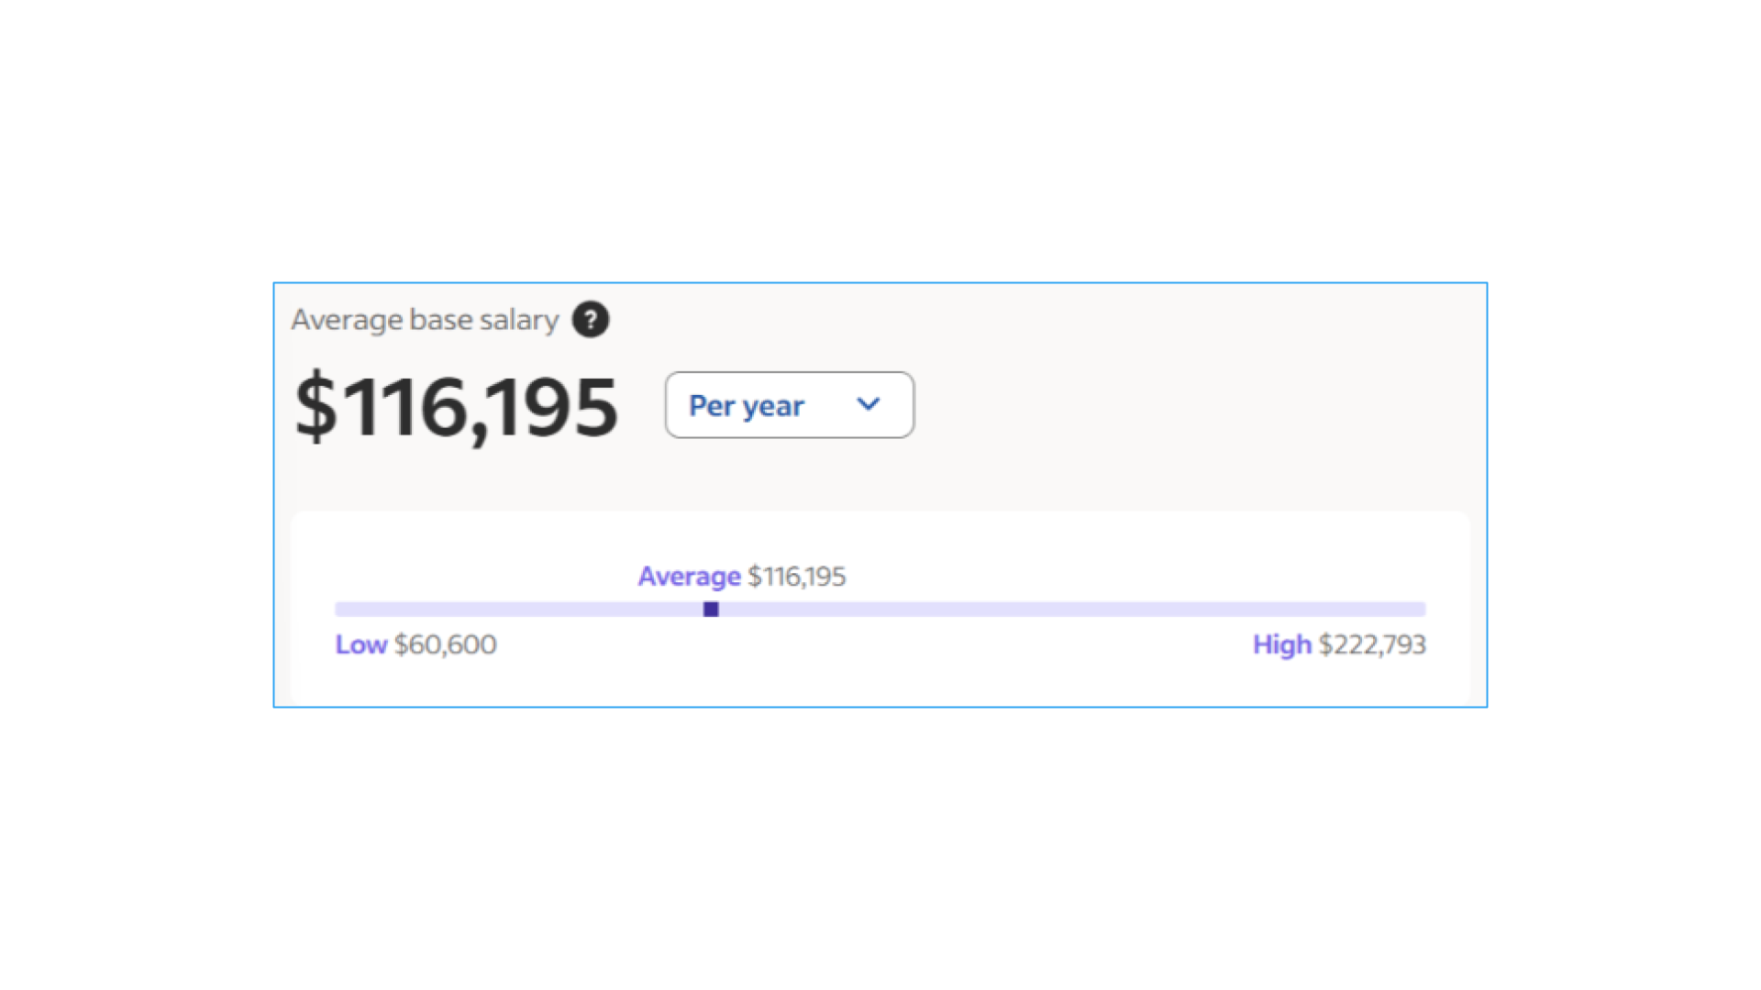Click the question mark help icon
1761x990 pixels.
pos(591,320)
